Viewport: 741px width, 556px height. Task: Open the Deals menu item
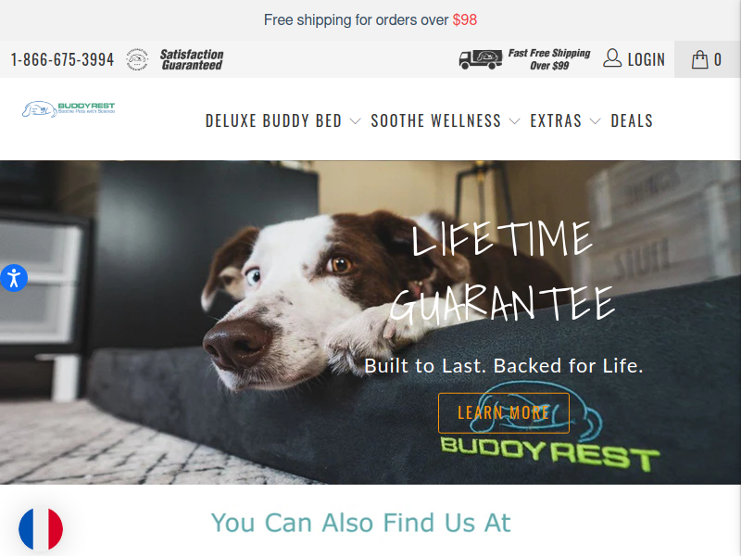tap(632, 120)
